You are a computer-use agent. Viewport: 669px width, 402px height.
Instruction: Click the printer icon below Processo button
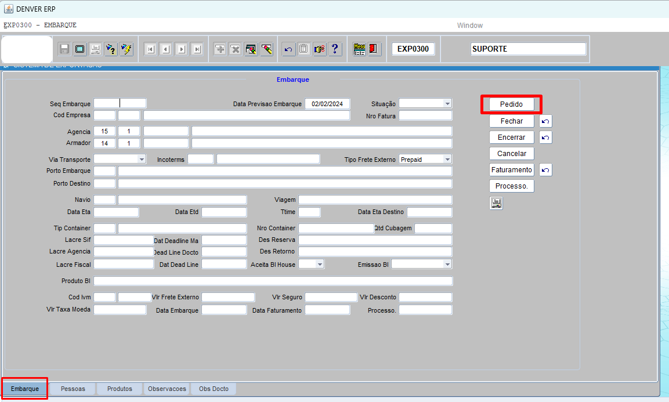(x=496, y=202)
